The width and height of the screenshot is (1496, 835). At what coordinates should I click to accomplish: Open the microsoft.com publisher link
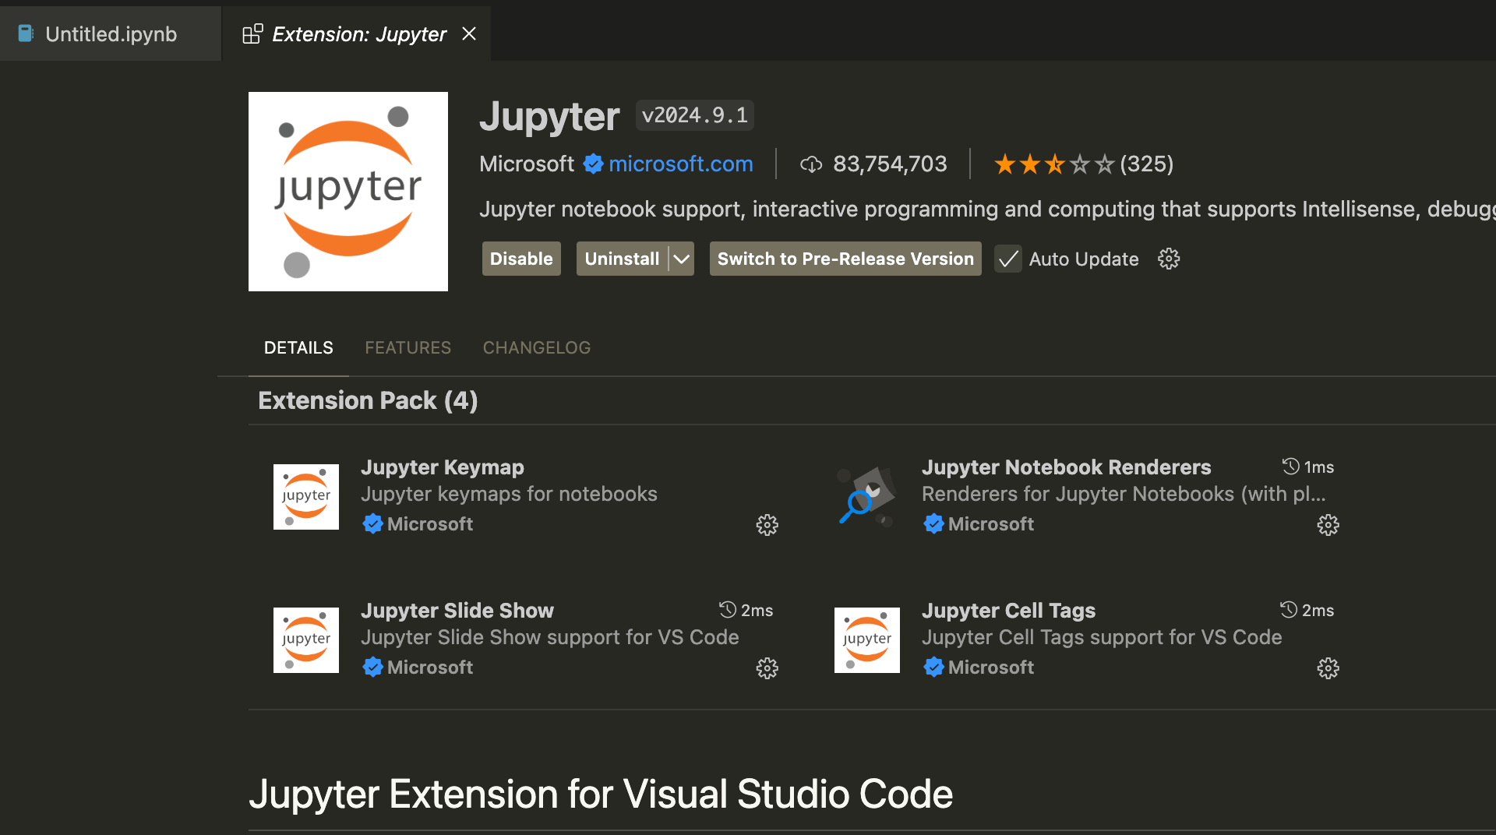[x=681, y=164]
